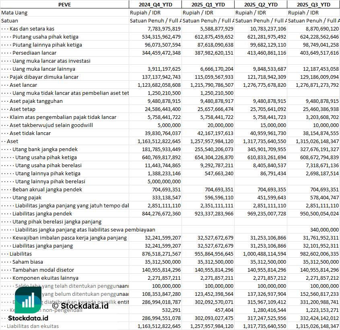The height and width of the screenshot is (330, 340).
Task: Click Pajak dibayar dimuka lancar label
Action: 44,77
